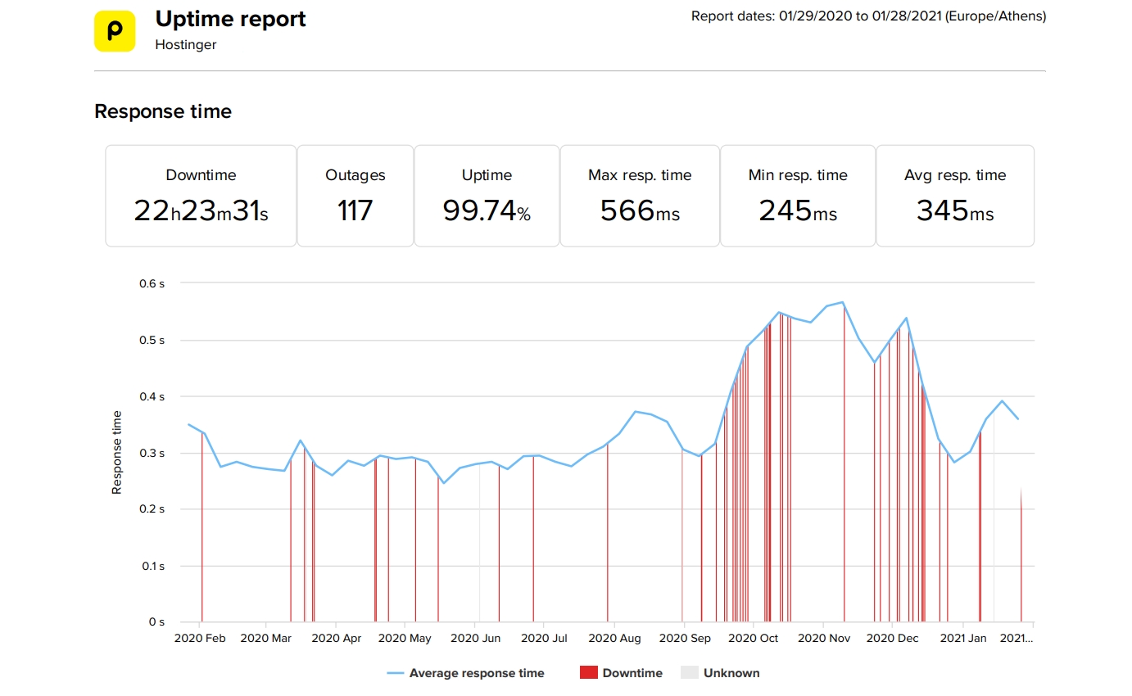Screen dimensions: 1132x696
Task: Select the Avg resp. time 345ms card
Action: coord(954,196)
